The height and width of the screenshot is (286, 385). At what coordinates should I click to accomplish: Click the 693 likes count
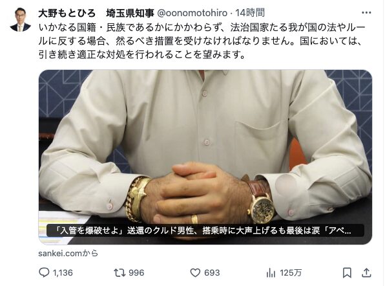pos(212,272)
